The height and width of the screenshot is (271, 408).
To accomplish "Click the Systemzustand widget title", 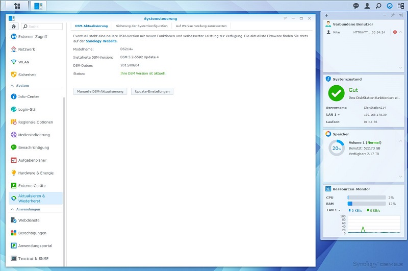I will tap(347, 80).
